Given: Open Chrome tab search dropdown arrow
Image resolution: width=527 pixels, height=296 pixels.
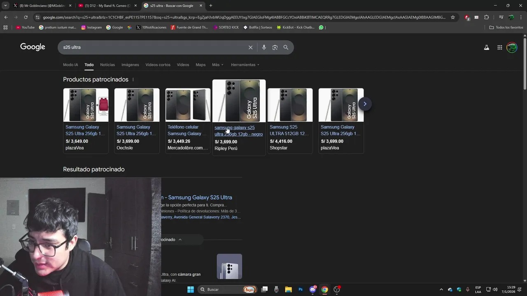Looking at the screenshot, I should pyautogui.click(x=5, y=5).
